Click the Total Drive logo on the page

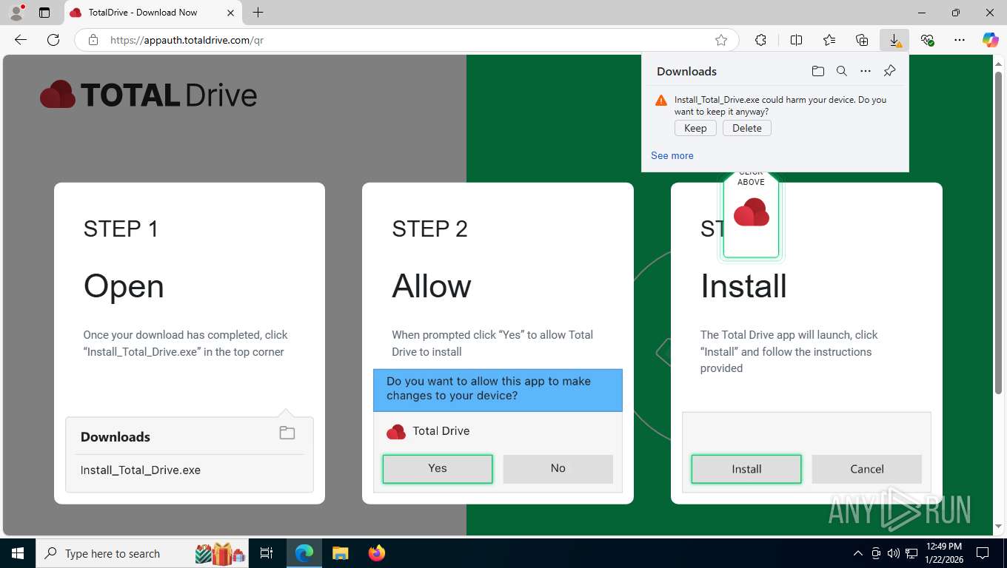pos(148,95)
